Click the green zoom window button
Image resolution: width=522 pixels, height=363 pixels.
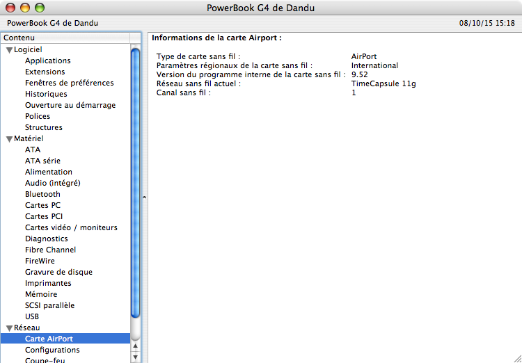tap(40, 8)
